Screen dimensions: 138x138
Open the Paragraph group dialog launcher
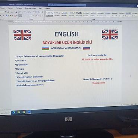(44, 19)
